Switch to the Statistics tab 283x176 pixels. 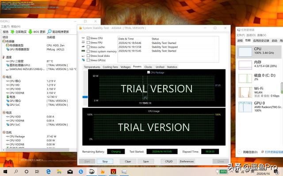(172, 67)
